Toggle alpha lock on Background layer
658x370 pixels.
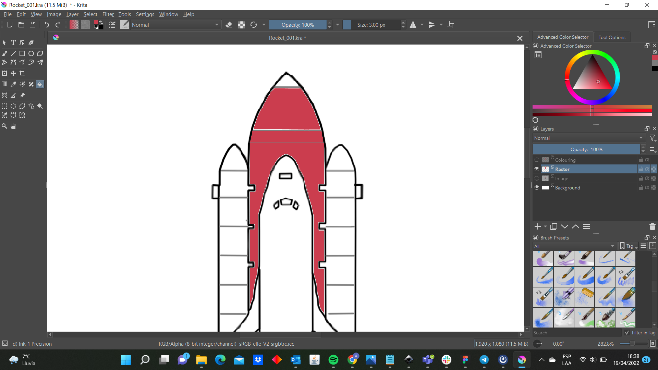(647, 187)
